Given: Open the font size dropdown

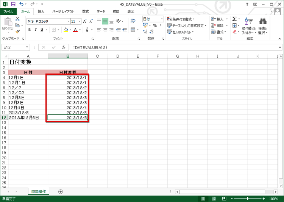Looking at the screenshot, I should tap(79, 21).
